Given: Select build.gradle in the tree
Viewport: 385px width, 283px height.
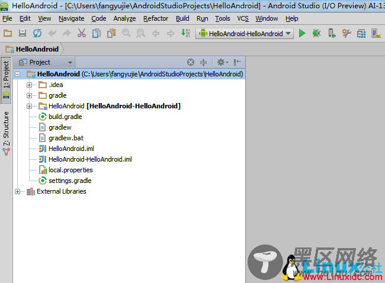Looking at the screenshot, I should coord(65,117).
